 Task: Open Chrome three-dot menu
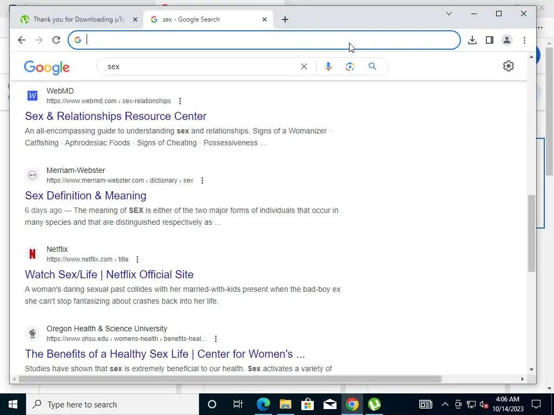point(524,40)
